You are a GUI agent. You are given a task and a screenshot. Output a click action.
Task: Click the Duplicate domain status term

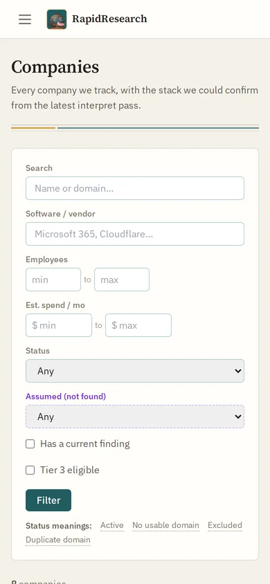[58, 540]
